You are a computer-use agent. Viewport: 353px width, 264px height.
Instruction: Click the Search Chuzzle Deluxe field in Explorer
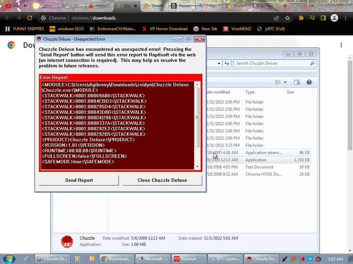coord(272,63)
